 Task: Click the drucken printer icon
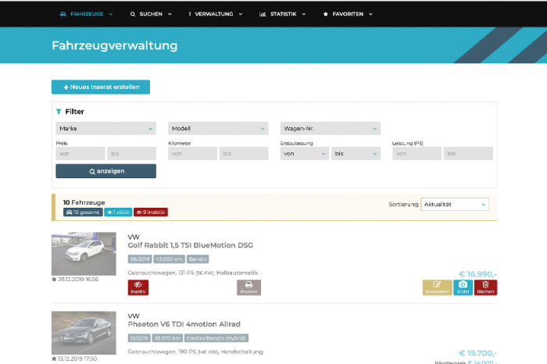[248, 287]
